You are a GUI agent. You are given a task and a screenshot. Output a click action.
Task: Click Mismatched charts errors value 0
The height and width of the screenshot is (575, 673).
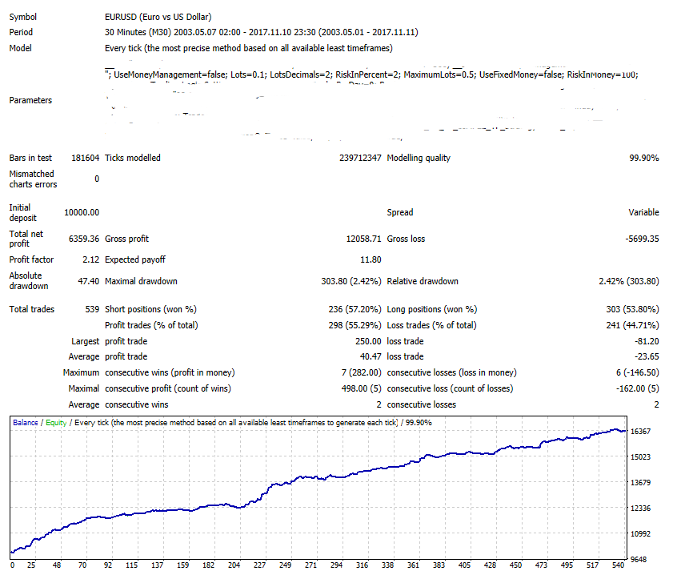point(97,179)
